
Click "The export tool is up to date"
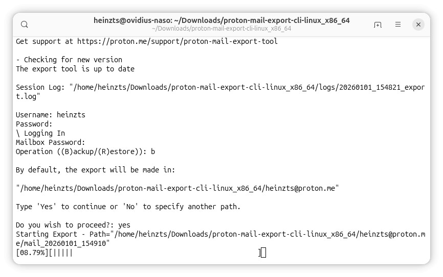coord(75,69)
